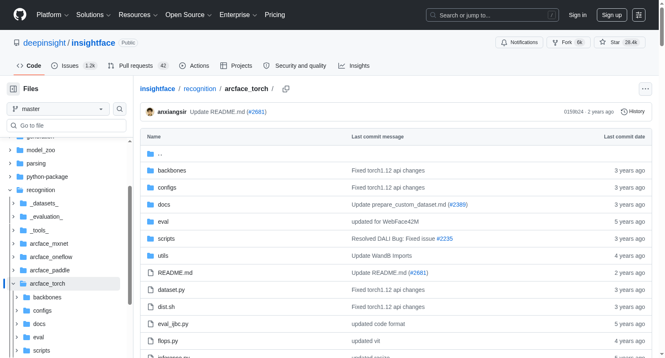This screenshot has height=358, width=665.
Task: Open the master branch selector dropdown
Action: 58,109
